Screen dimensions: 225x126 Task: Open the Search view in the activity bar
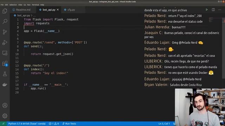pos(5,21)
